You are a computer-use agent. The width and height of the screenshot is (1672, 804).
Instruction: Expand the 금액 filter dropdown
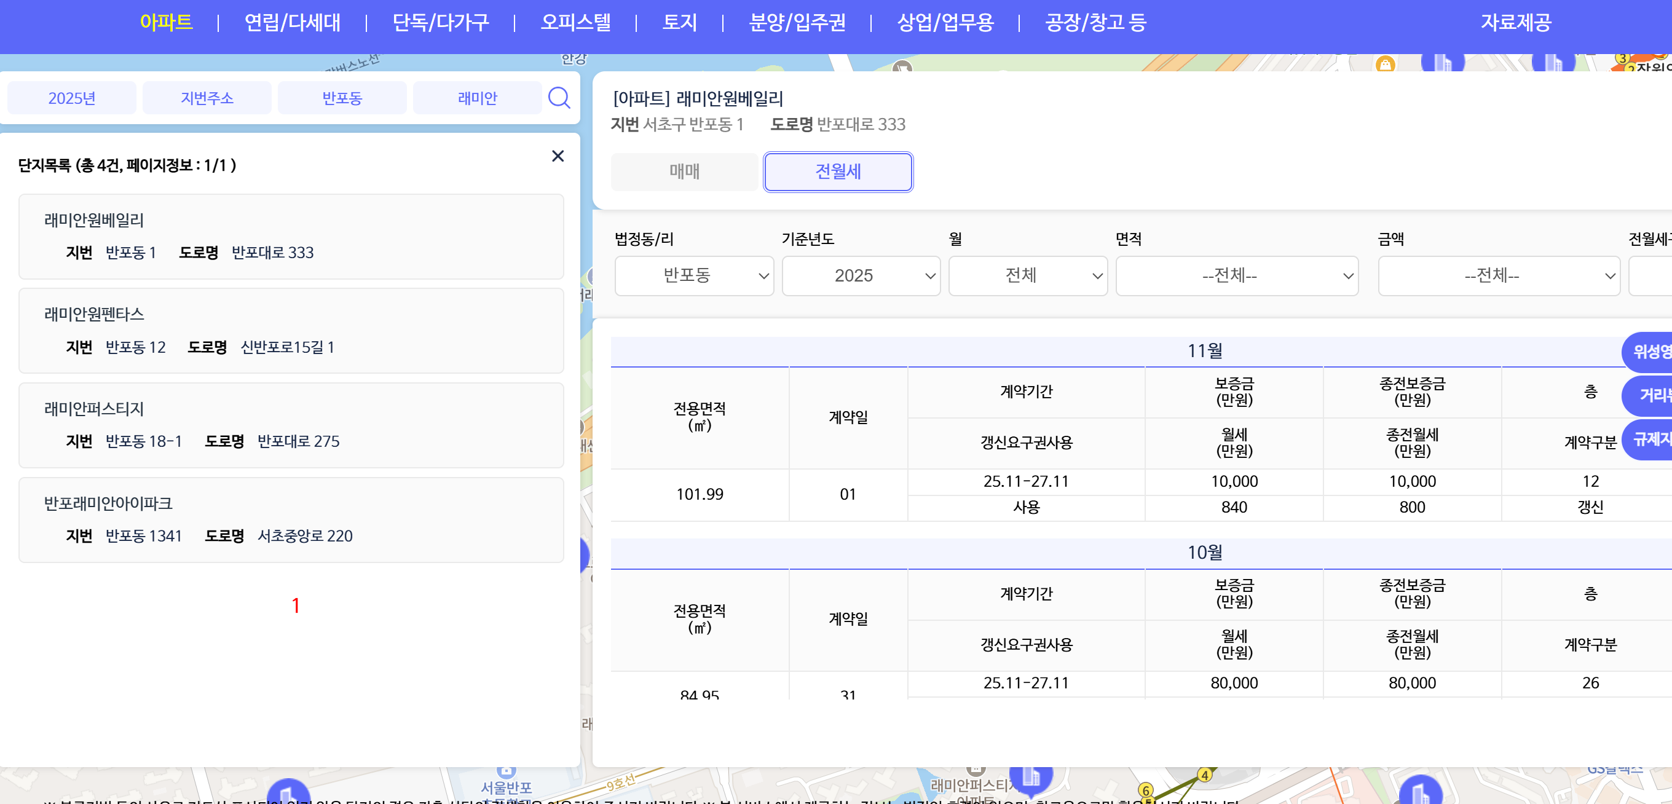(1499, 276)
